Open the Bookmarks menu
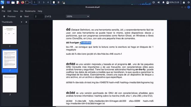 click(x=30, y=11)
